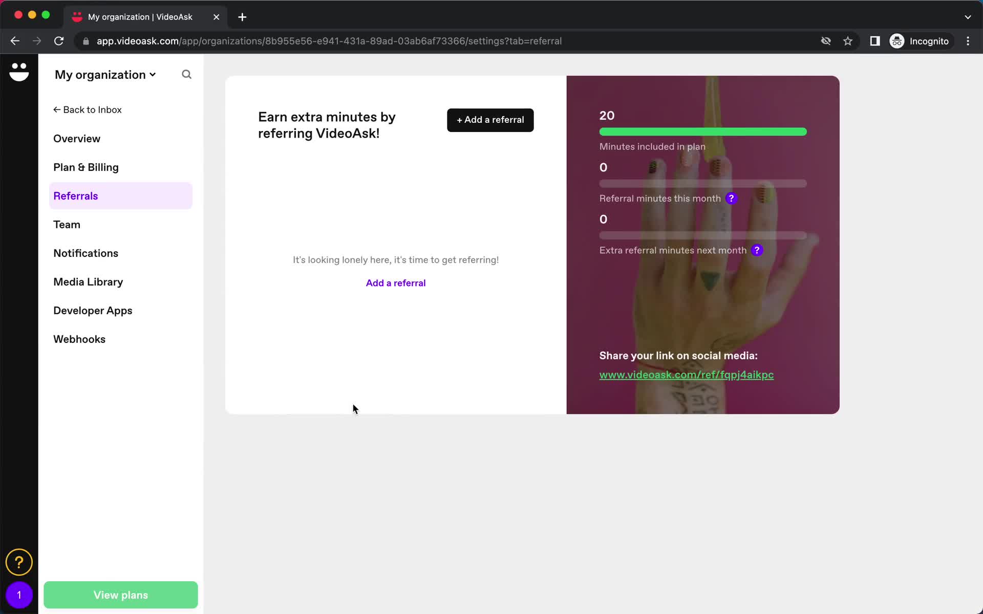Screen dimensions: 983x614
Task: Click the browser forward arrow
Action: [37, 41]
